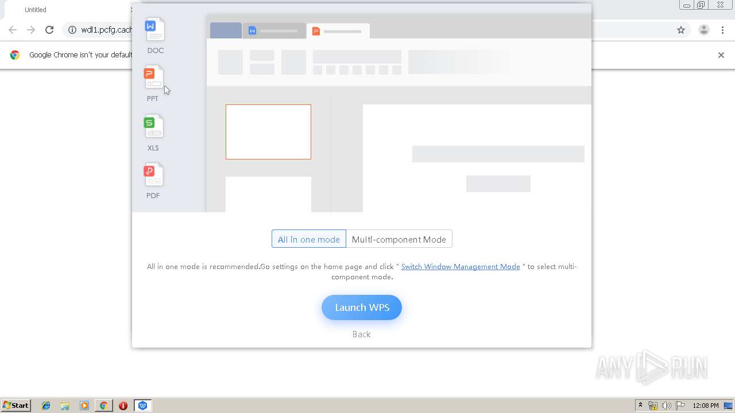Click the Chrome logo in the notification bar
735x413 pixels.
[x=15, y=55]
